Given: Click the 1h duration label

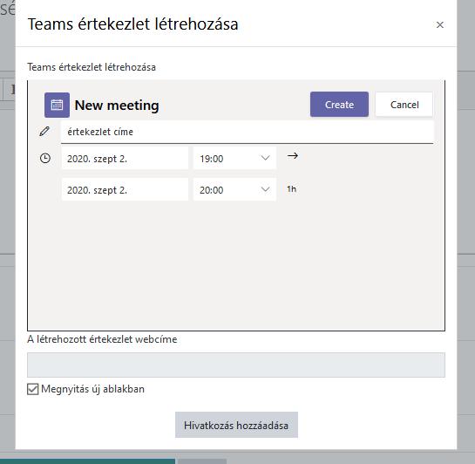Looking at the screenshot, I should [x=291, y=189].
